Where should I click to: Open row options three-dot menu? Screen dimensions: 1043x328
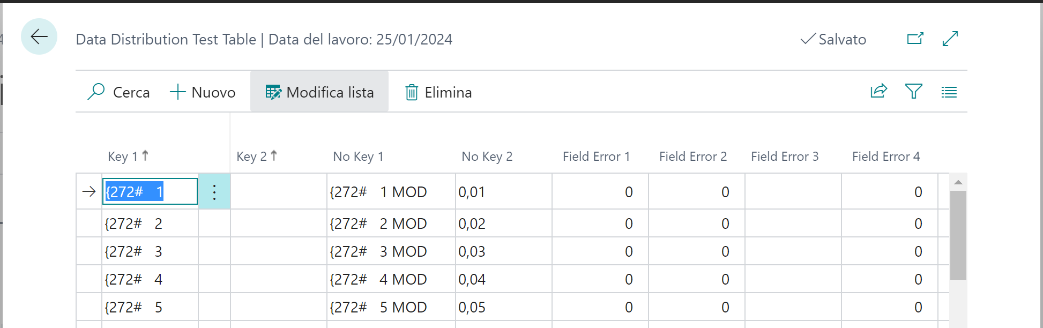214,192
